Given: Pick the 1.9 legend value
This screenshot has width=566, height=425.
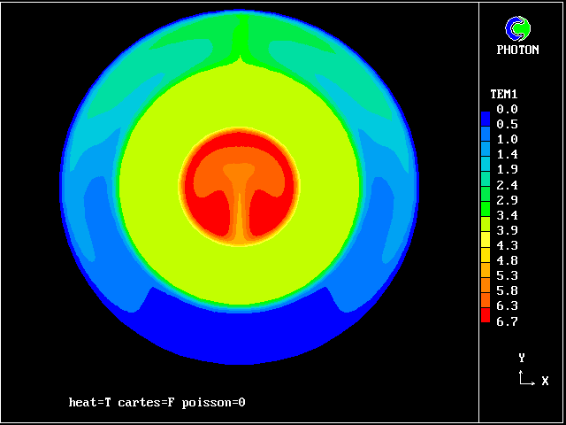Looking at the screenshot, I should pyautogui.click(x=507, y=169).
